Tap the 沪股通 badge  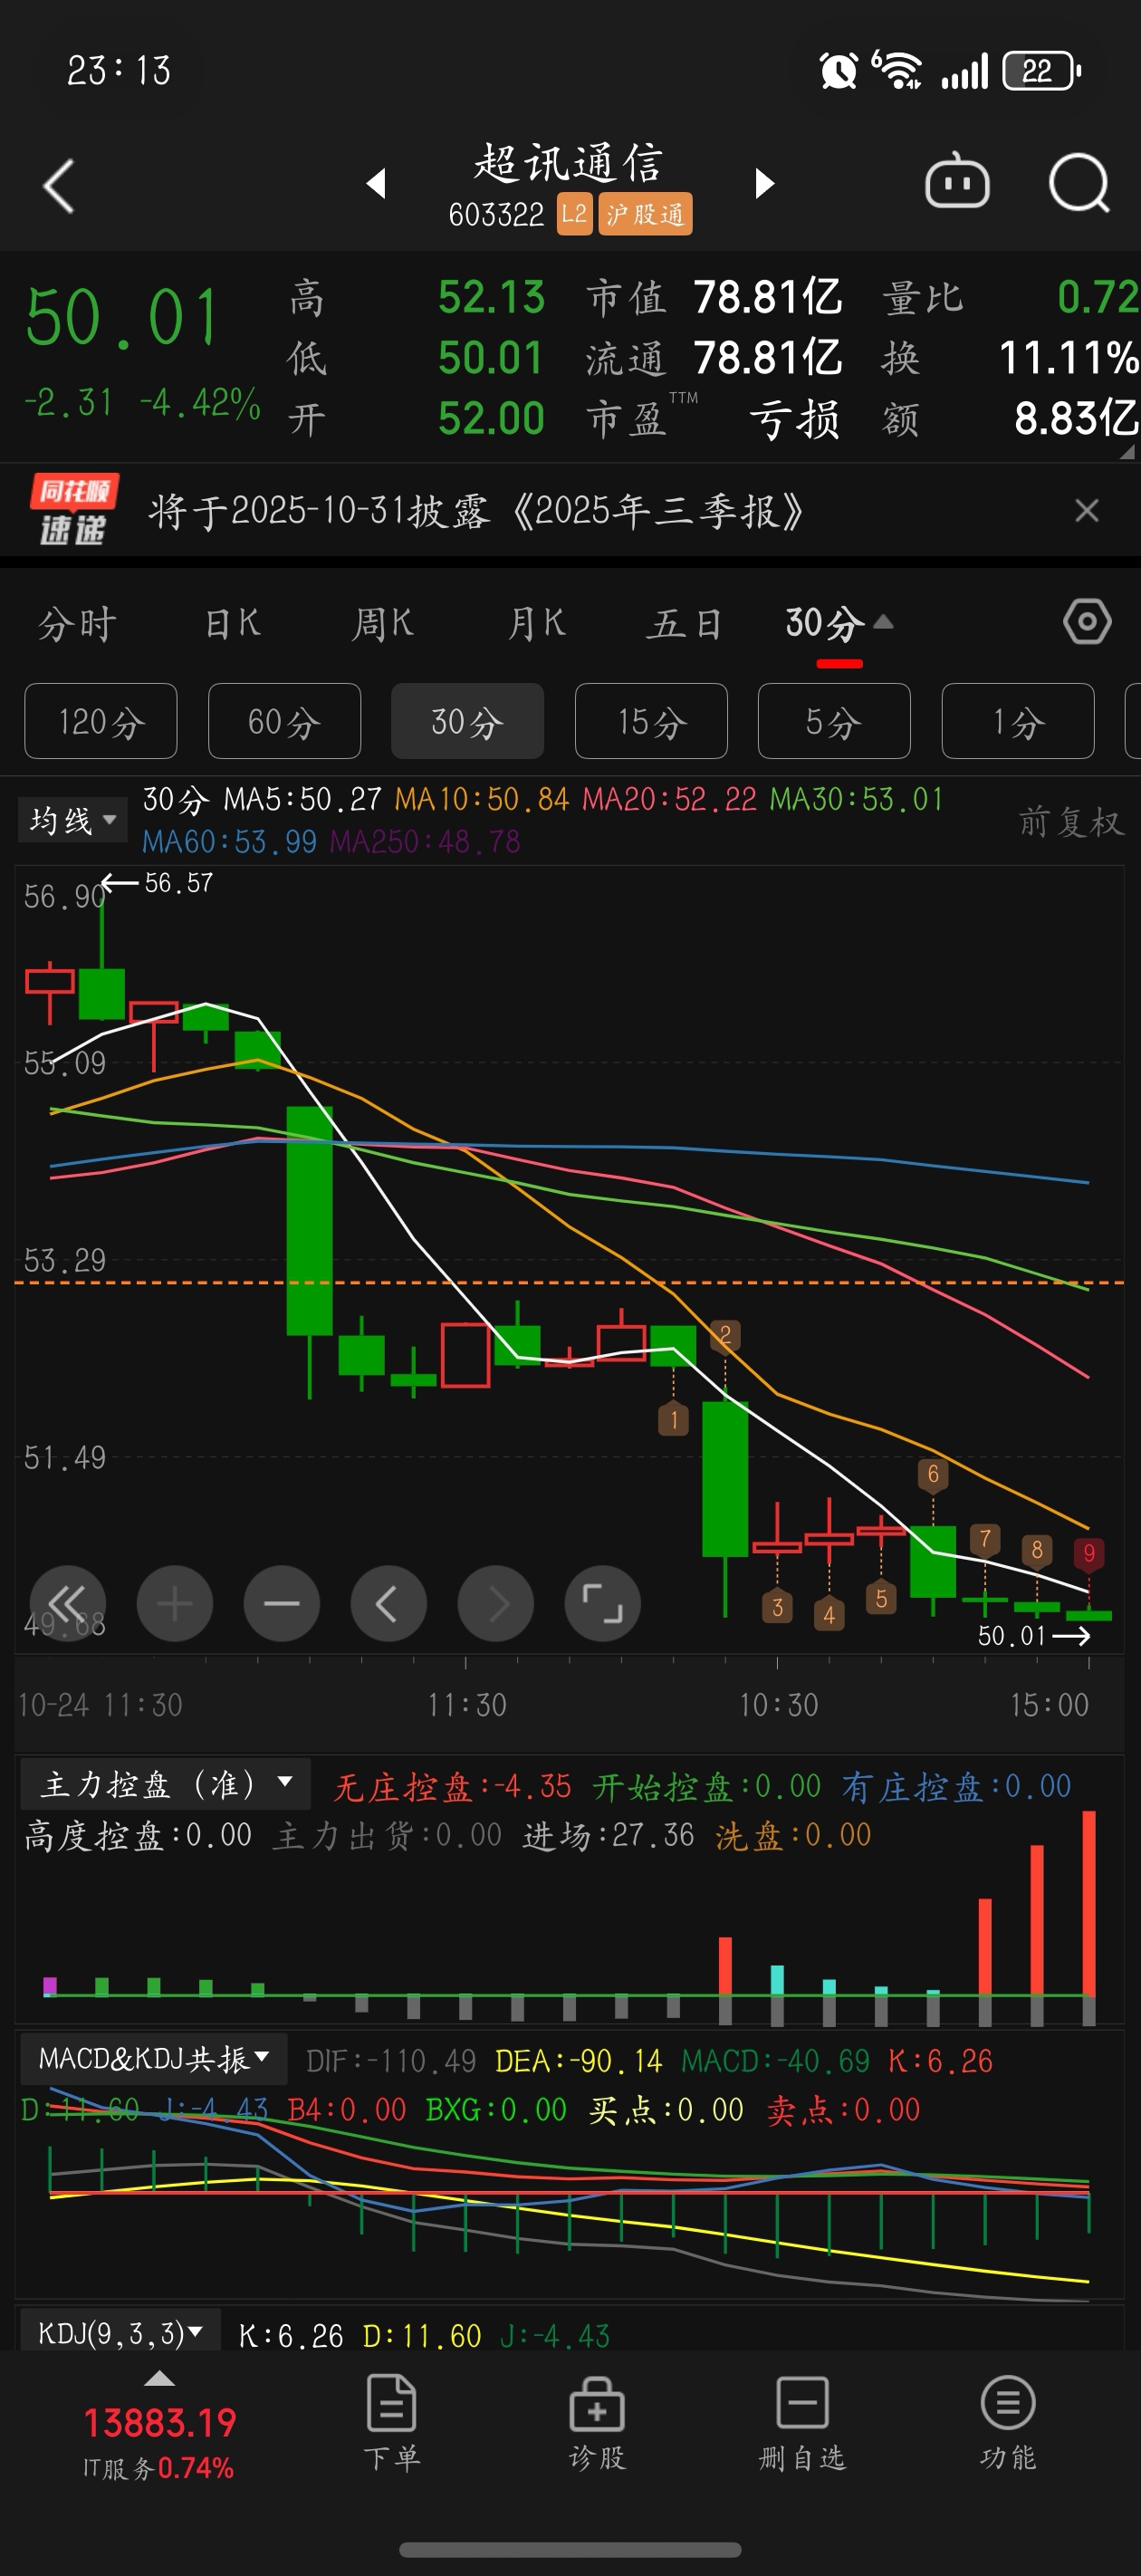point(645,214)
